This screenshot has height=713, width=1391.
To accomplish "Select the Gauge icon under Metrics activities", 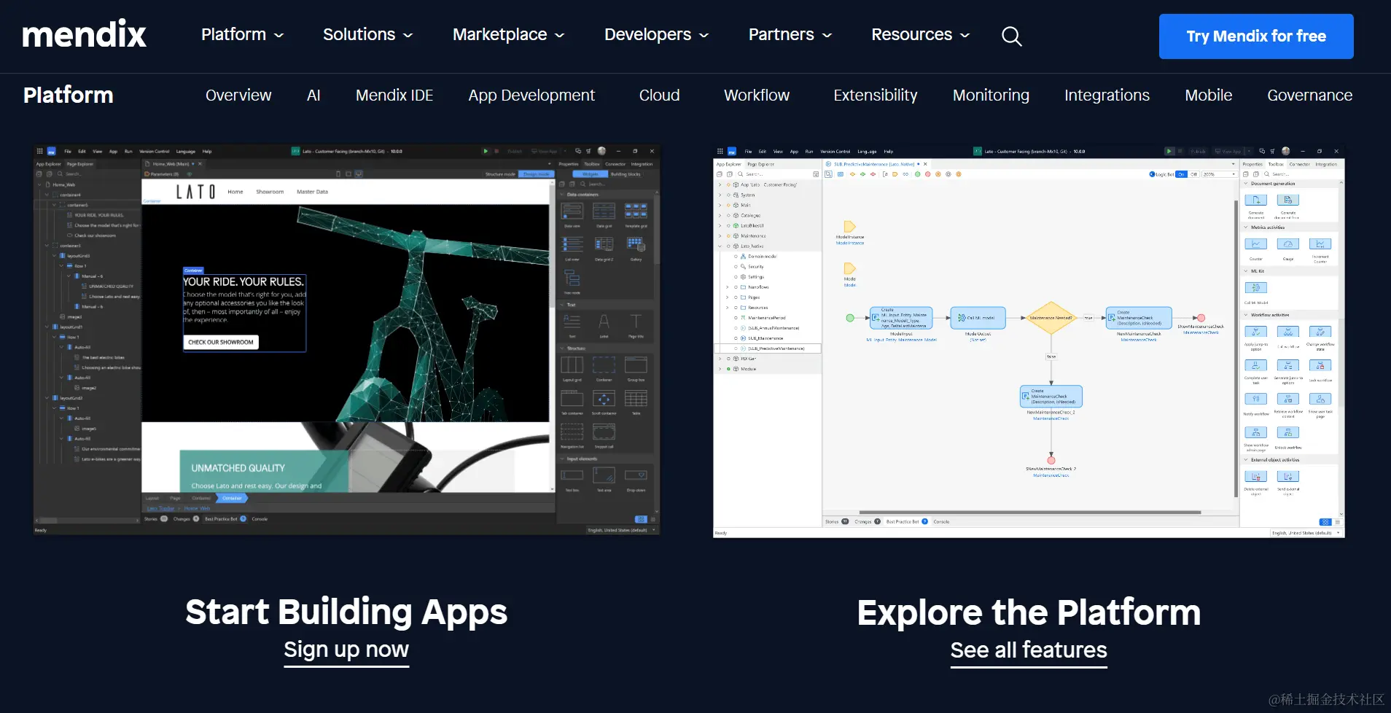I will pos(1288,243).
